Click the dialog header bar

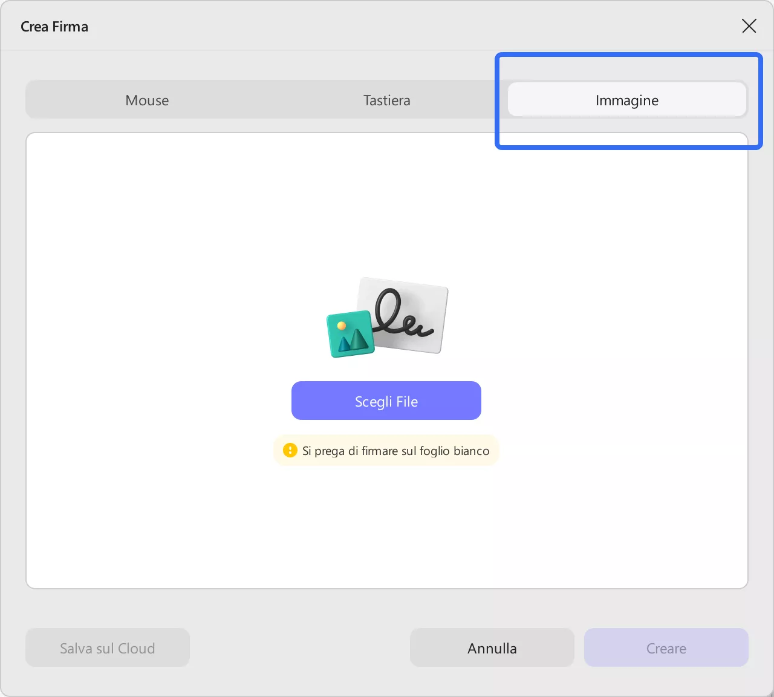pos(387,25)
